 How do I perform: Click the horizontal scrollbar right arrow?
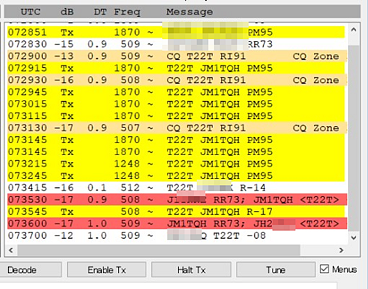pos(341,250)
